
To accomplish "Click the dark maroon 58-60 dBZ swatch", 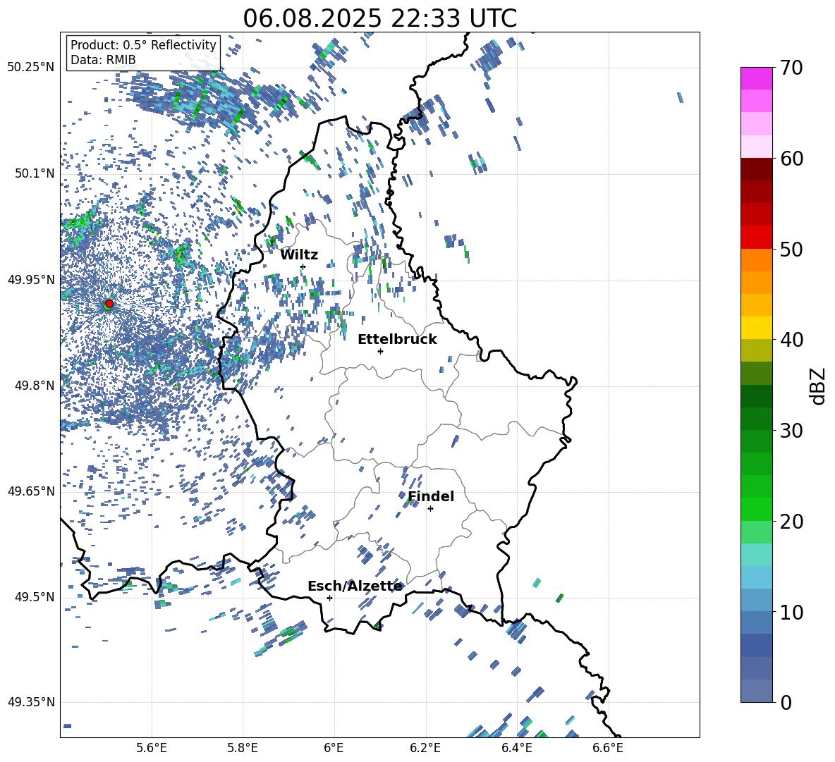I will click(x=757, y=169).
